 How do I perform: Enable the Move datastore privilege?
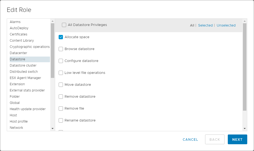pyautogui.click(x=61, y=85)
